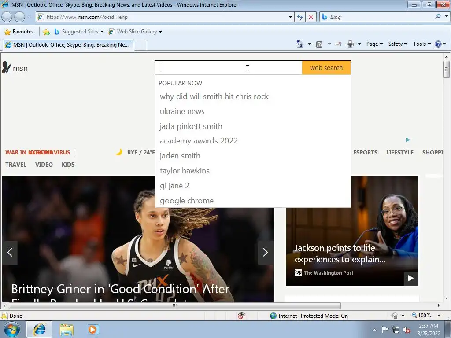Click the taskbar clock showing 2:57 AM
This screenshot has height=338, width=451.
(429, 330)
